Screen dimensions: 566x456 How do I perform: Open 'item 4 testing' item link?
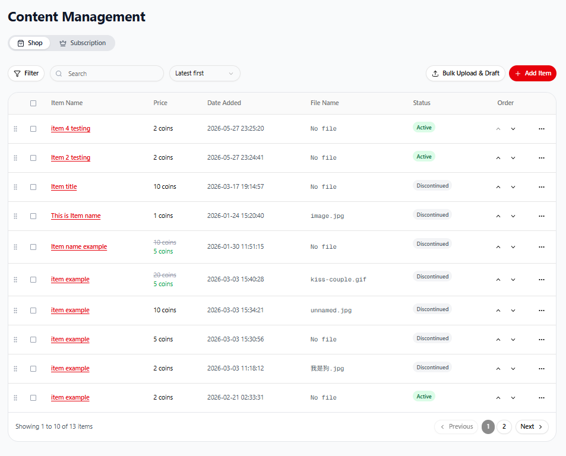pos(71,128)
